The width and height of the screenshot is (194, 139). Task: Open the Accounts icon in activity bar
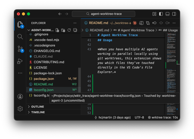coord(20,97)
